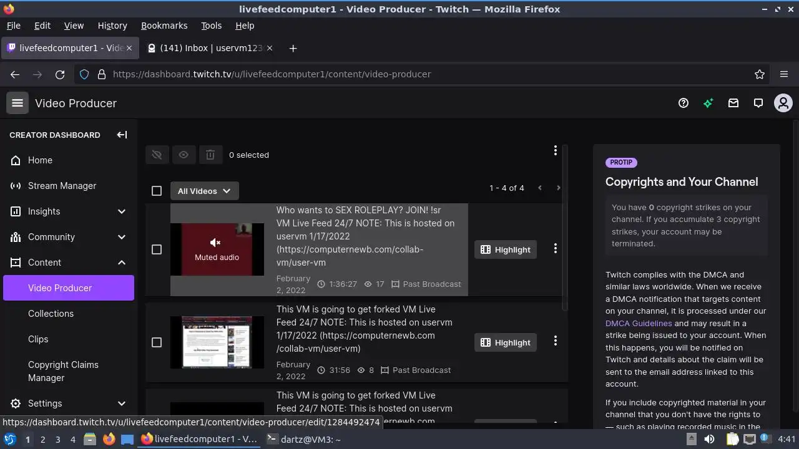Open the taskbar start menu icon

(x=9, y=439)
